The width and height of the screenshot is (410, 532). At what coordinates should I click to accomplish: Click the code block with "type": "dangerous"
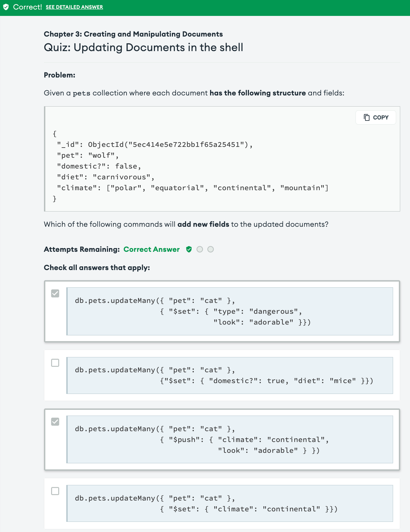click(230, 311)
